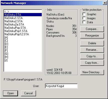The image size is (108, 99).
Task: Click the date 19.02.2003 10:05:08
Action: (59, 73)
